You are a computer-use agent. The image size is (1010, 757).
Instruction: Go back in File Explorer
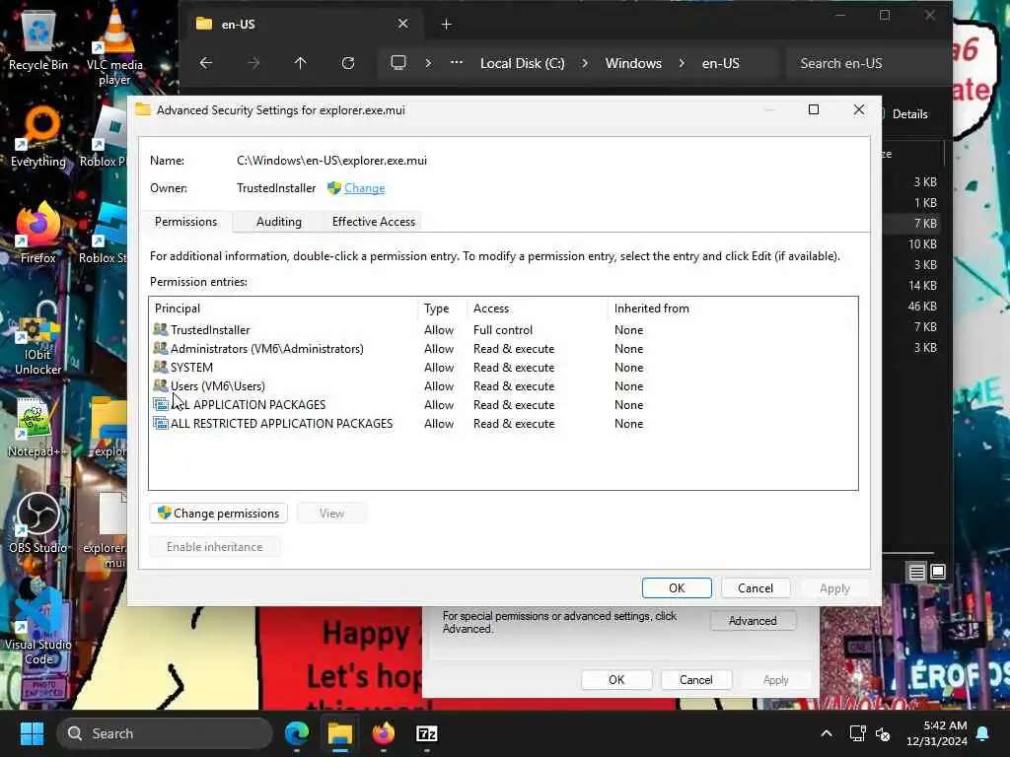click(205, 63)
